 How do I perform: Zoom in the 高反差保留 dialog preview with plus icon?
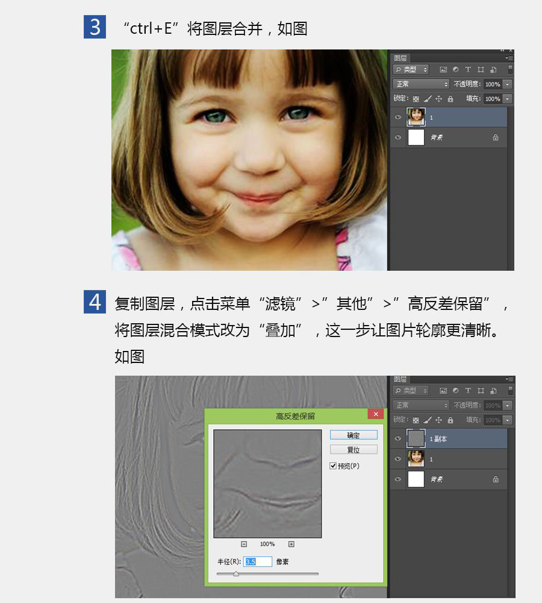click(291, 544)
